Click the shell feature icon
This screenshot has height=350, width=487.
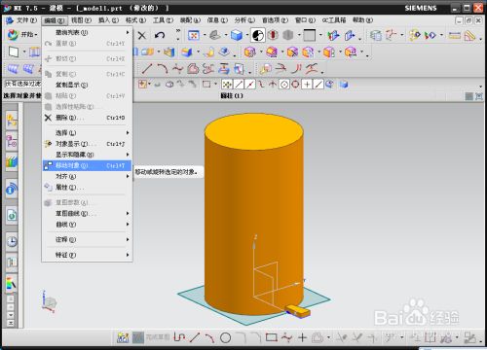click(x=224, y=52)
